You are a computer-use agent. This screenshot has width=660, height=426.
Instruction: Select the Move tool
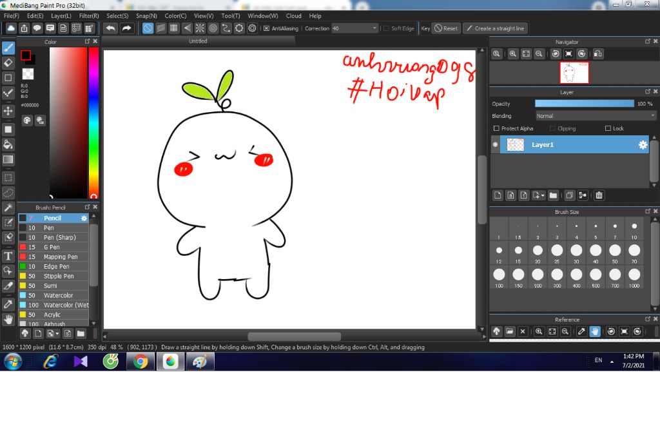pyautogui.click(x=8, y=111)
